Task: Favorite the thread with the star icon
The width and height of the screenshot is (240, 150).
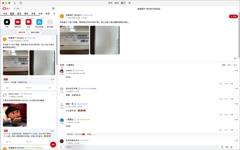Action: click(227, 147)
